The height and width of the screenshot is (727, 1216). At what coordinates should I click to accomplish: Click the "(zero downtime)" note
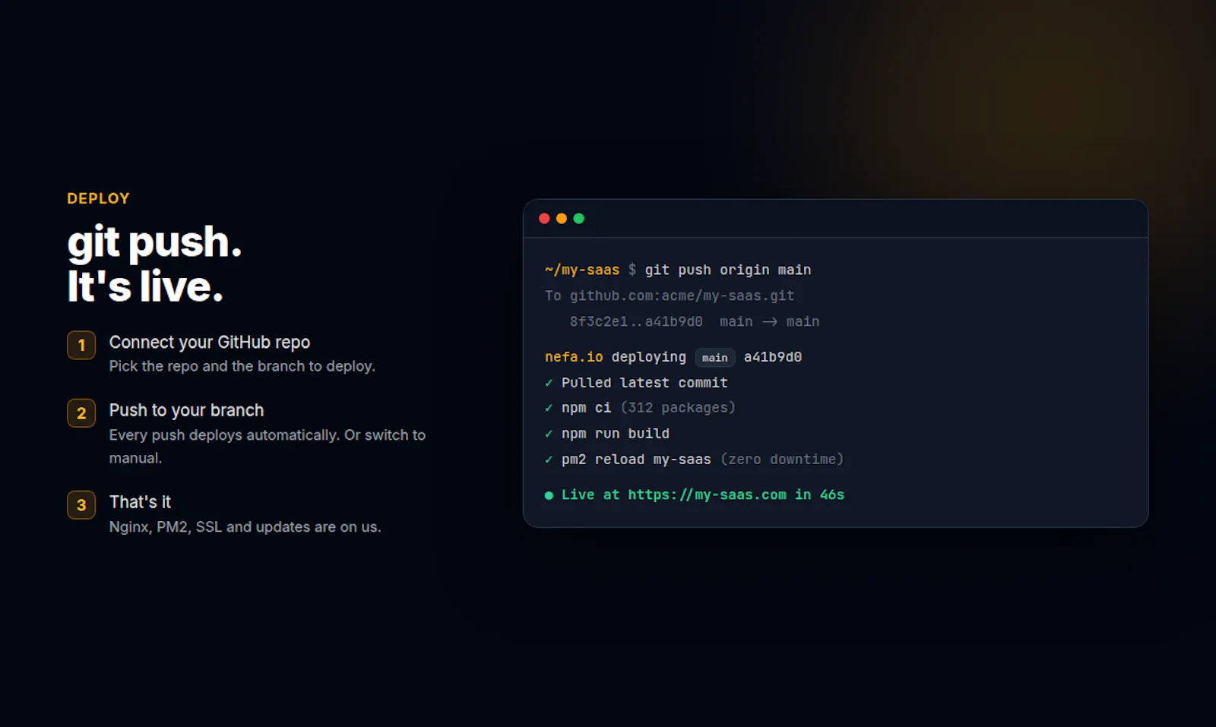(x=782, y=460)
